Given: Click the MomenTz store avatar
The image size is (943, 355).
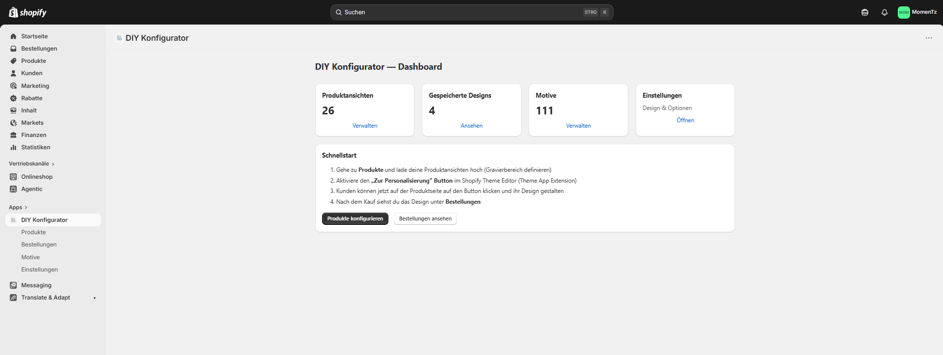Looking at the screenshot, I should coord(904,12).
